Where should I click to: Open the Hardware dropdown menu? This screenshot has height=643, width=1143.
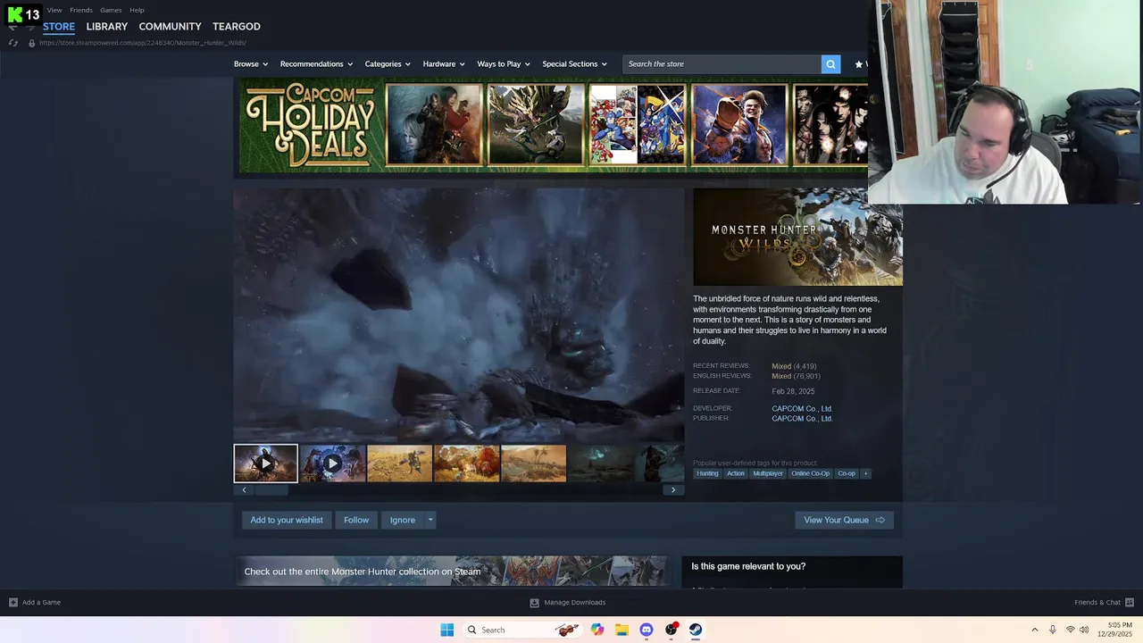point(444,64)
